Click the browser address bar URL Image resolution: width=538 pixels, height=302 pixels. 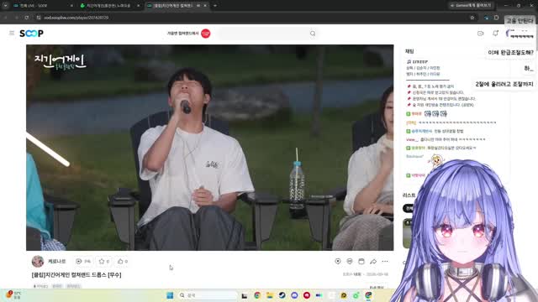(x=76, y=18)
